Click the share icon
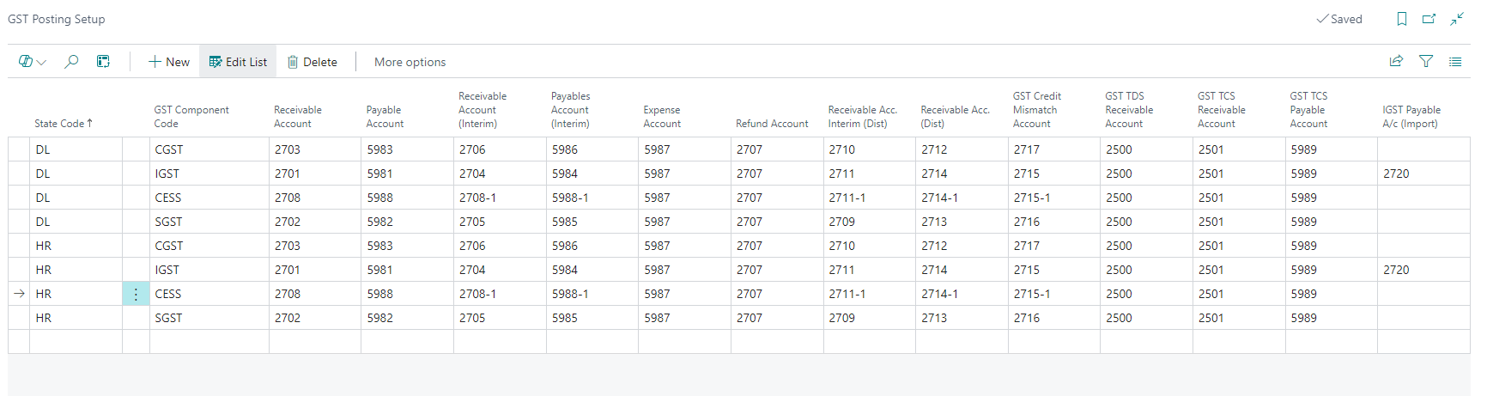The width and height of the screenshot is (1487, 396). coord(1396,61)
